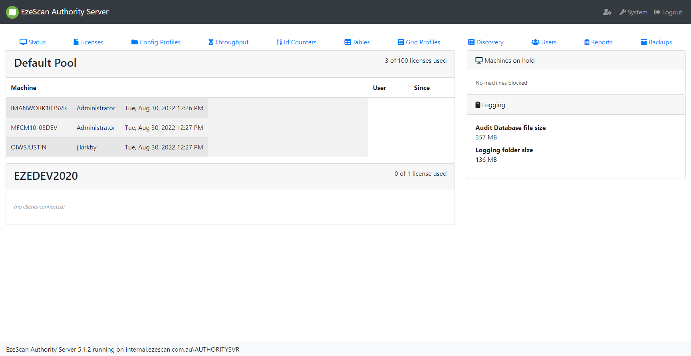Click the sort icon beside Id Counters

point(279,42)
